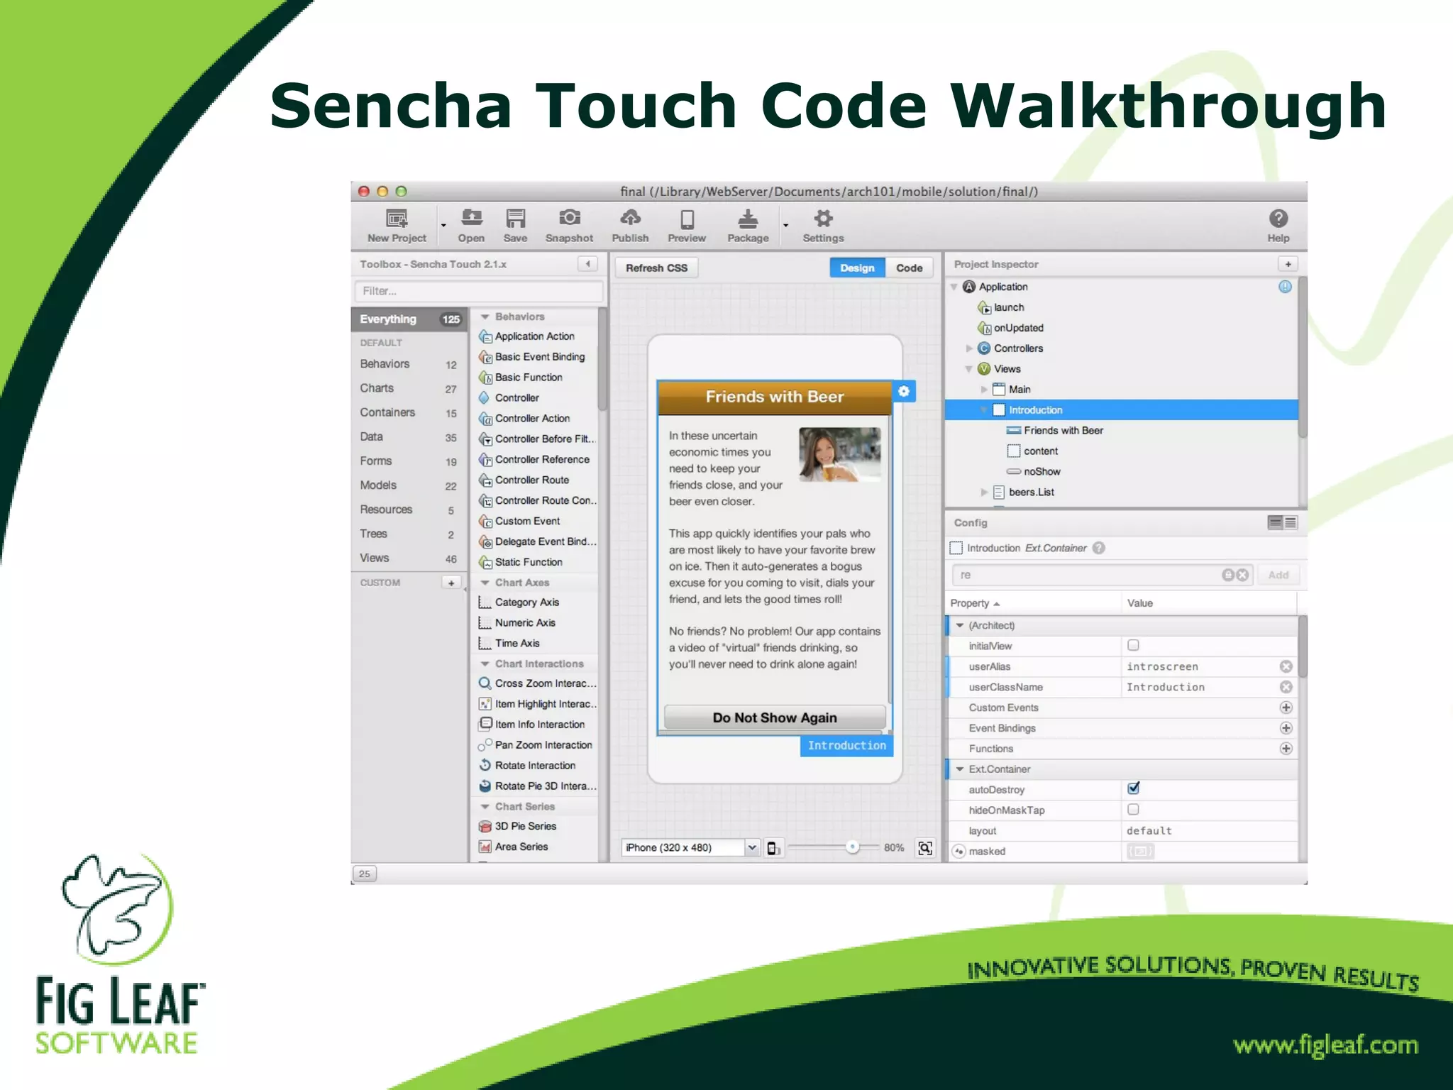Viewport: 1453px width, 1090px height.
Task: Launch Preview with the phone icon
Action: click(x=687, y=219)
